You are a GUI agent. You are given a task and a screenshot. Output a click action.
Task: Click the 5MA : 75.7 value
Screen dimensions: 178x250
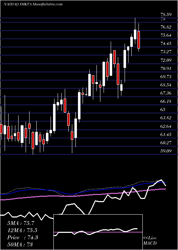pyautogui.click(x=21, y=223)
